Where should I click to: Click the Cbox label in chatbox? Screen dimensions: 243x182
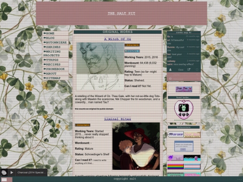180,70
